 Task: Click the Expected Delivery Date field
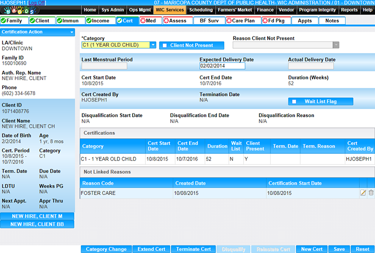(x=222, y=66)
